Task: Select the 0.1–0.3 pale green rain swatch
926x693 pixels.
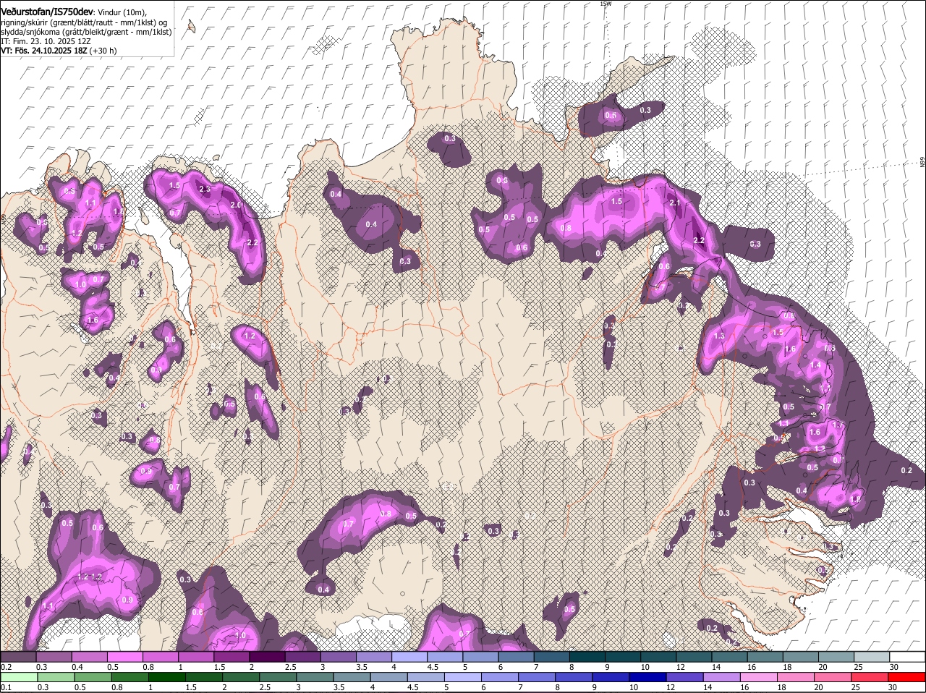Action: pyautogui.click(x=20, y=677)
